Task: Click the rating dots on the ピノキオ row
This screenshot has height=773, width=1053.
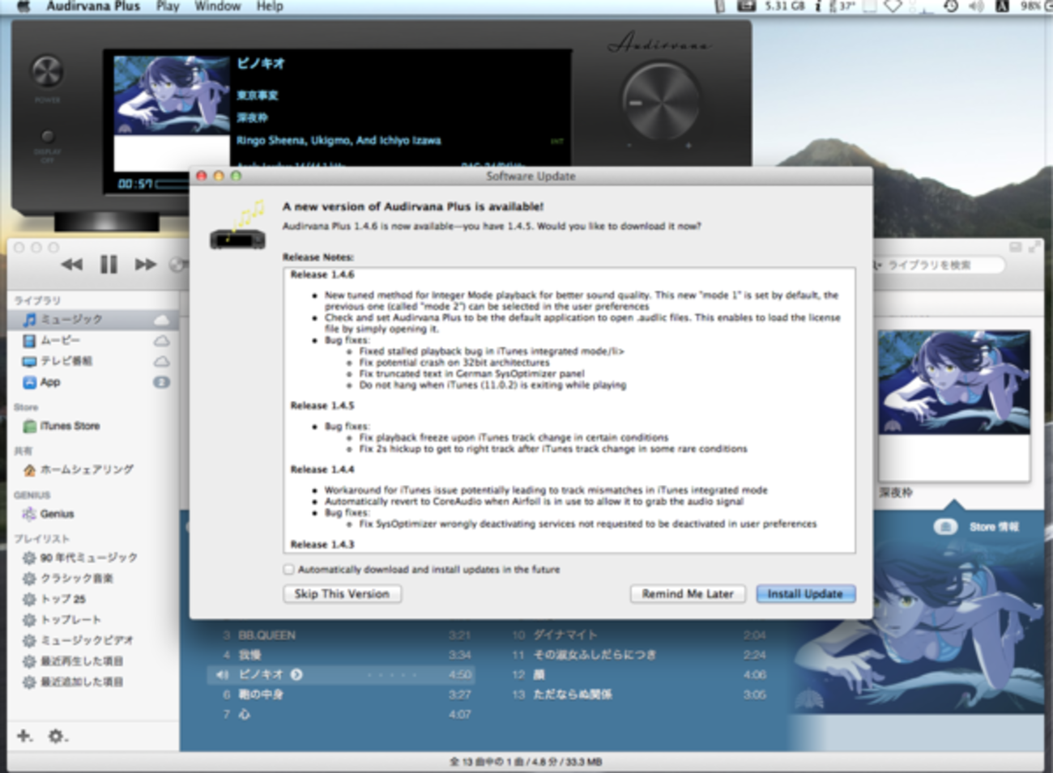Action: click(392, 674)
